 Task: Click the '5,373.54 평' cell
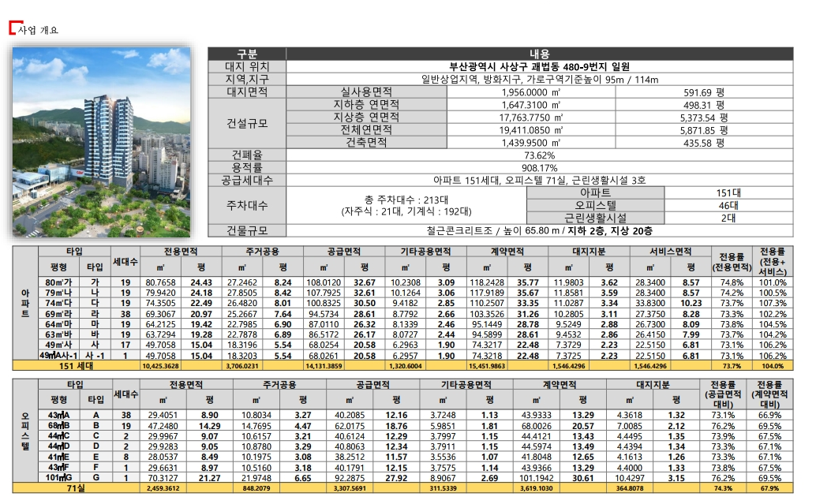(704, 118)
